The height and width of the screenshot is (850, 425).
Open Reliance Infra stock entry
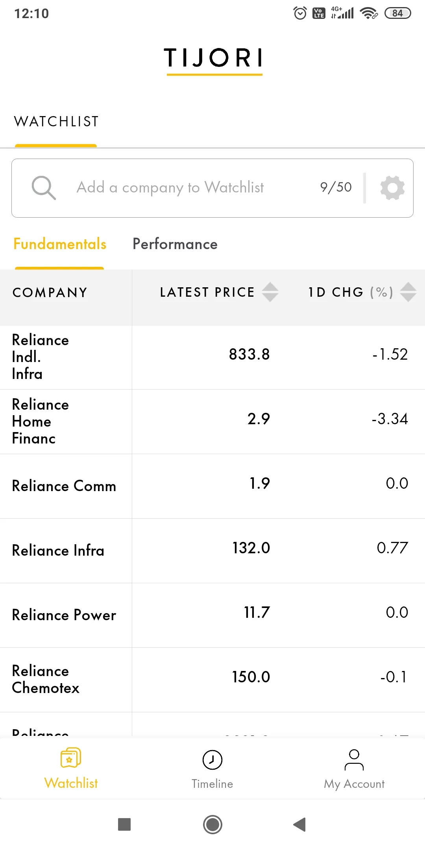point(58,551)
